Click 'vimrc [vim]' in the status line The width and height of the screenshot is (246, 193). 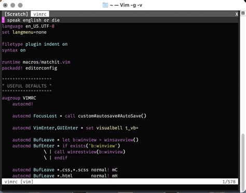pos(19,182)
